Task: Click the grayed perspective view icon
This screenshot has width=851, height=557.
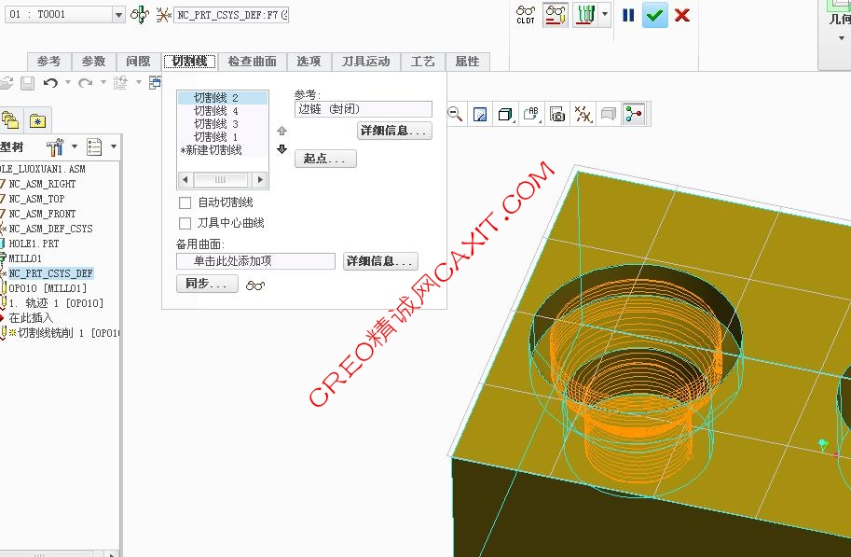Action: pos(609,114)
